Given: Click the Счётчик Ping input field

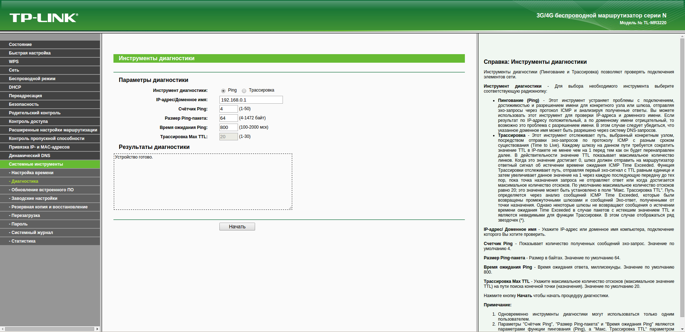Looking at the screenshot, I should coord(228,109).
